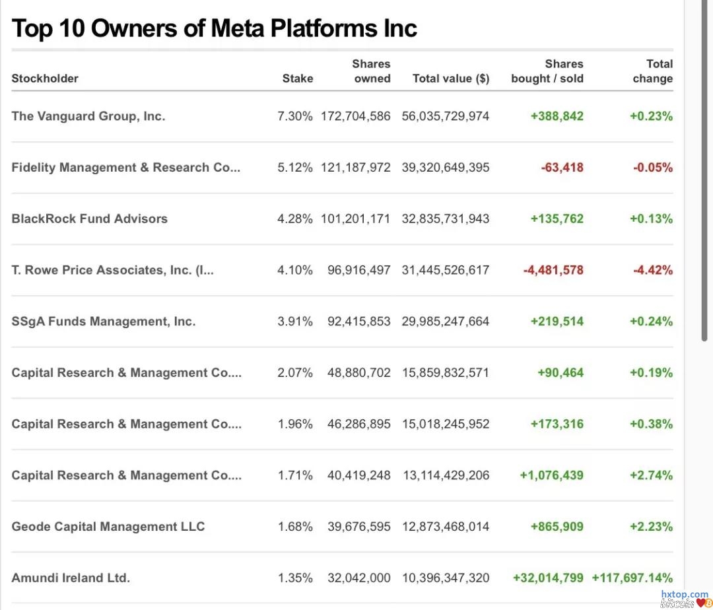
Task: Click SSgA Funds Management, Inc. name
Action: coord(104,322)
